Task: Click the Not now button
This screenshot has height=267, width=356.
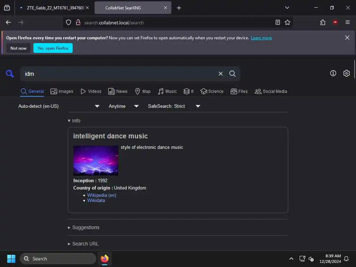Action: point(18,48)
